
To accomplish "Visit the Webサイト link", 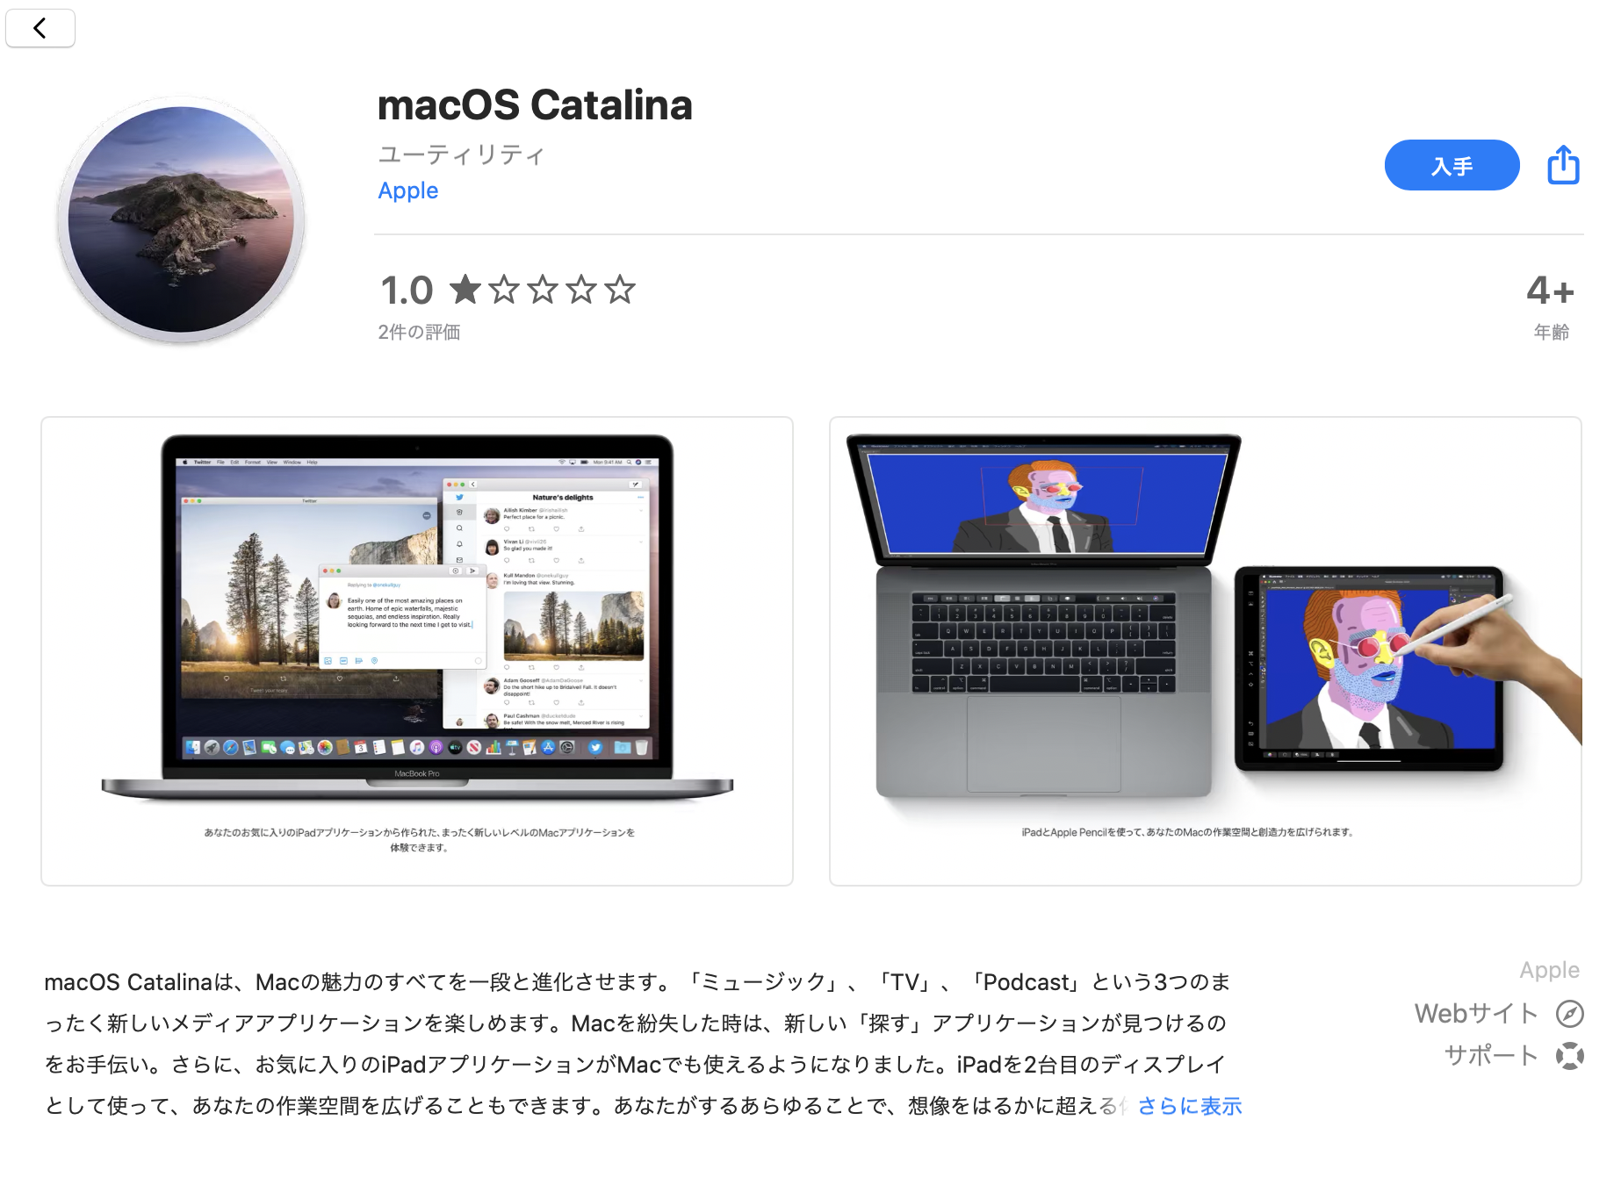I will 1476,1014.
